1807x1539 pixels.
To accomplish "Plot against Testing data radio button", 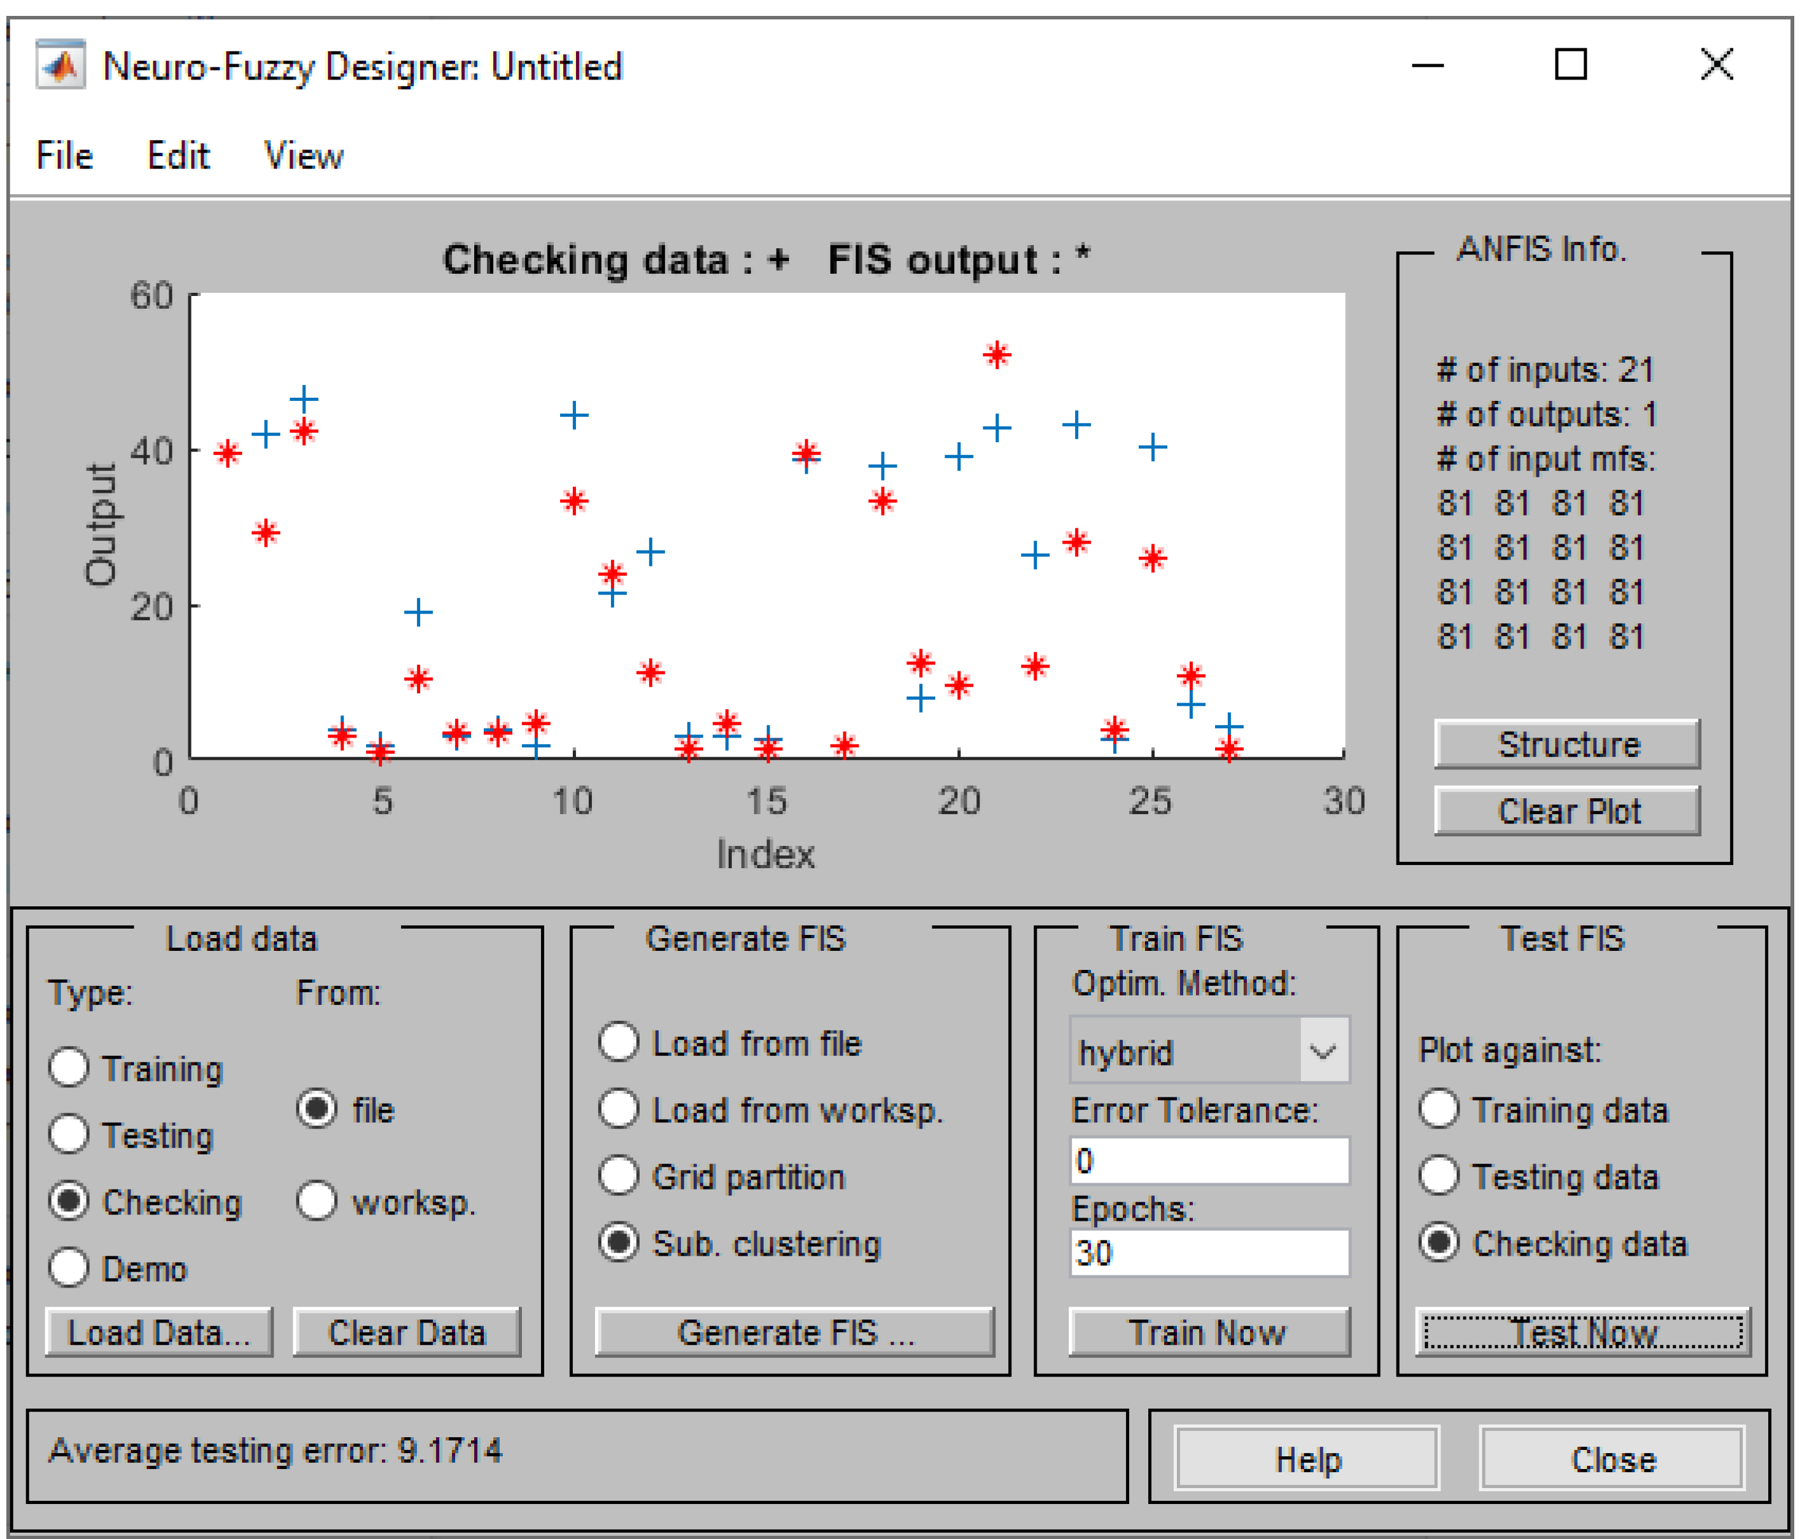I will (1439, 1176).
